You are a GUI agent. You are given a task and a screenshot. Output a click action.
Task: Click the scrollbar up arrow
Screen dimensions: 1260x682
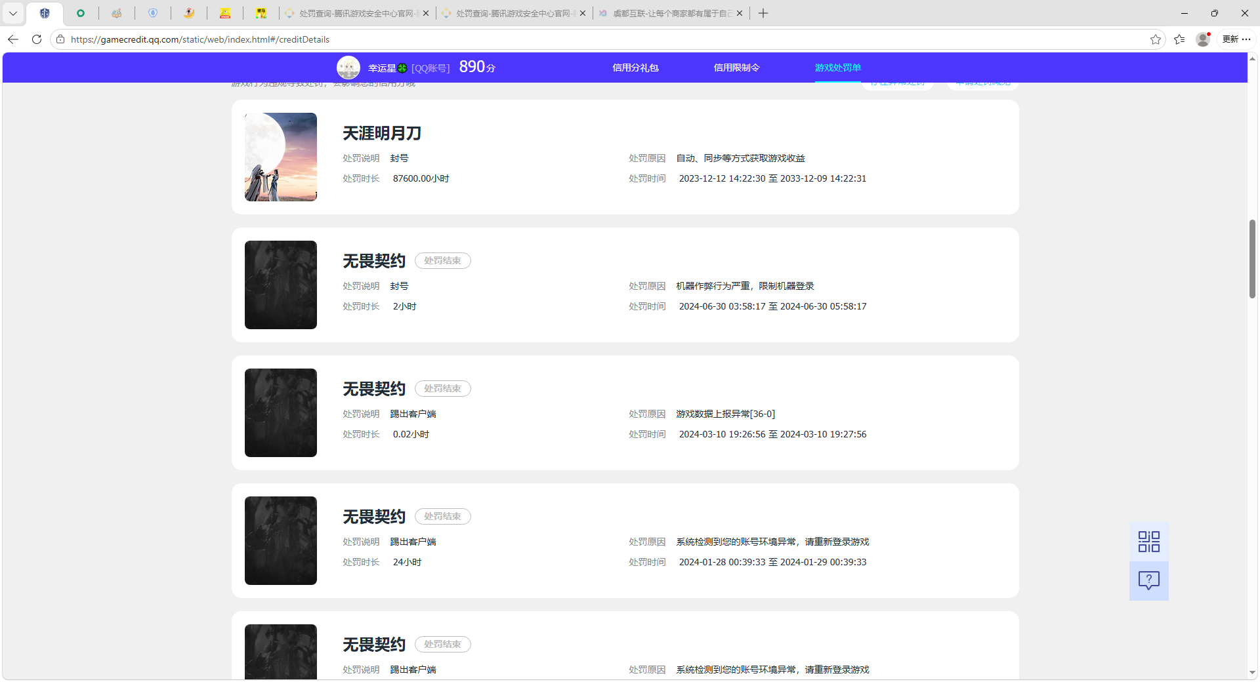coord(1252,59)
